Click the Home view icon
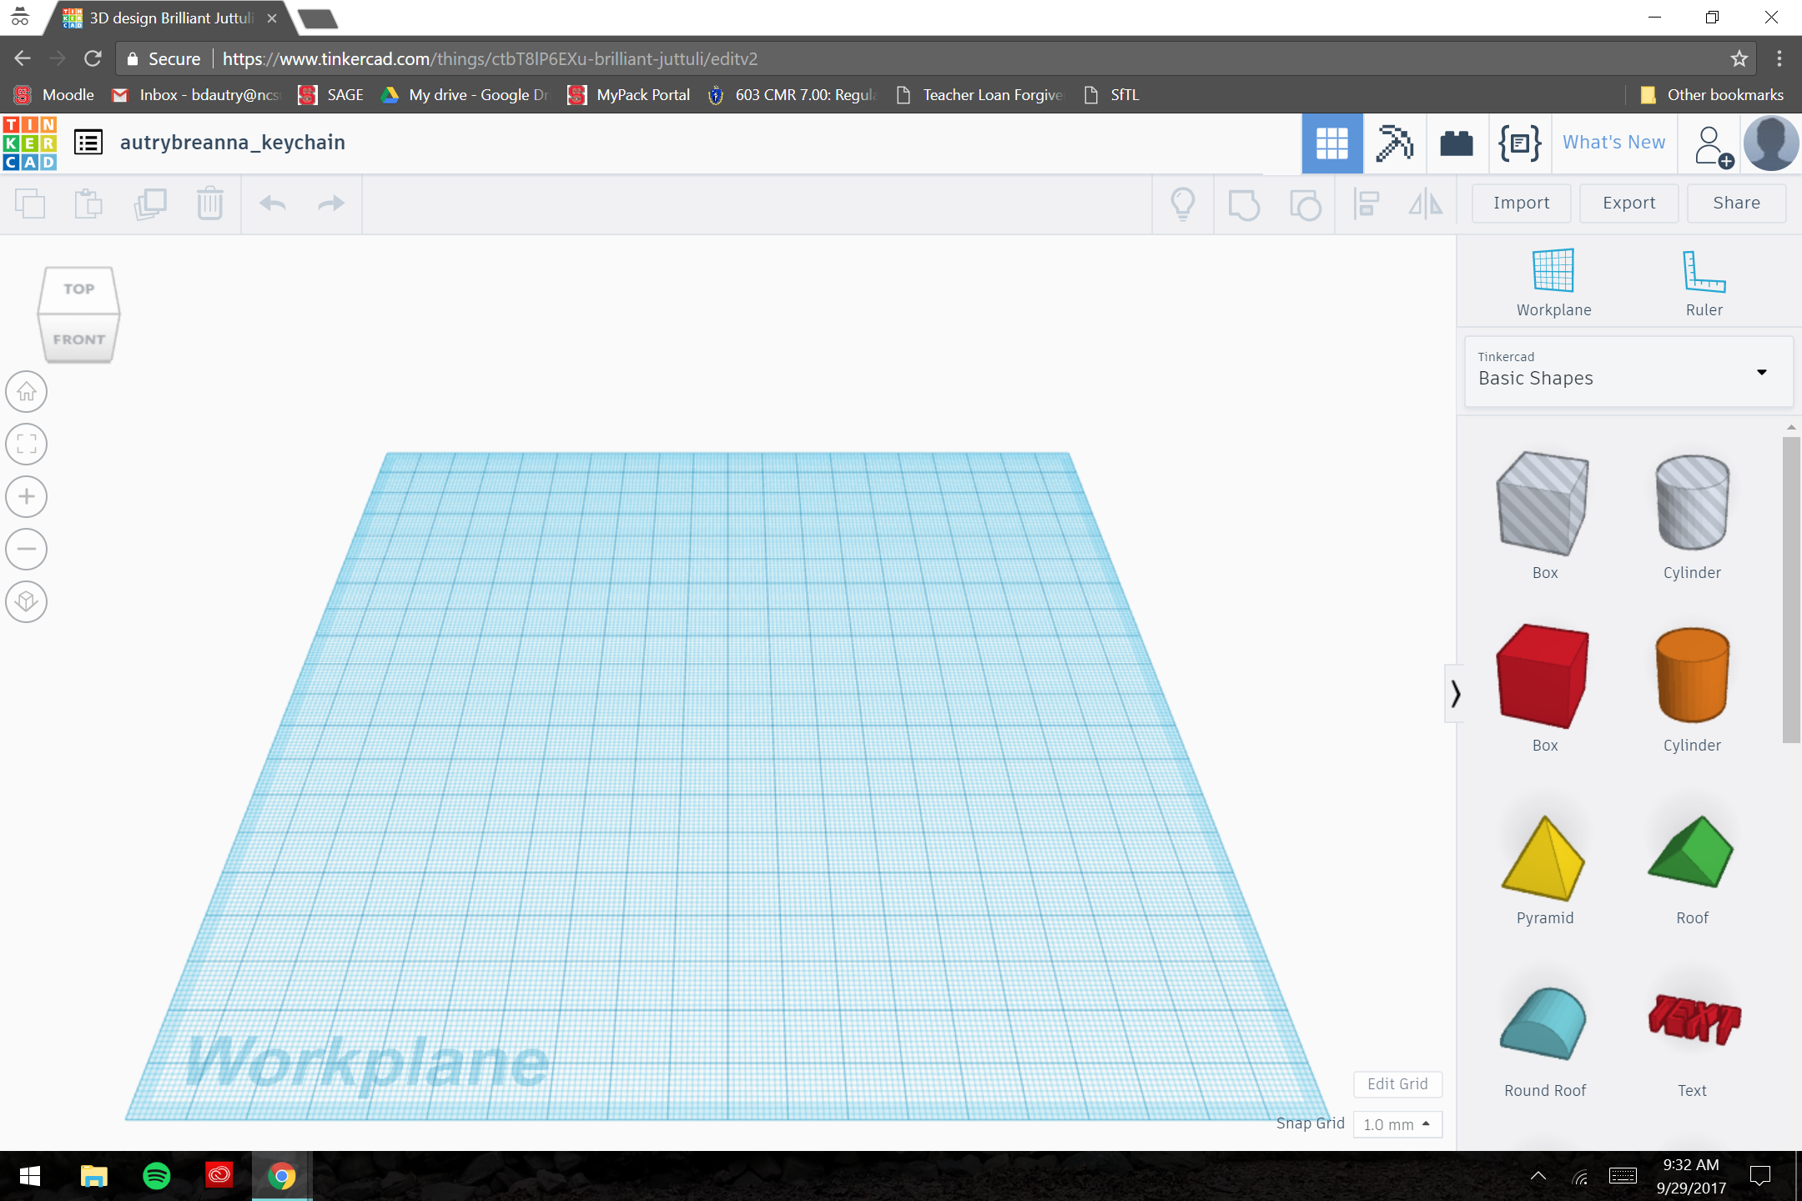Viewport: 1802px width, 1201px height. point(26,391)
